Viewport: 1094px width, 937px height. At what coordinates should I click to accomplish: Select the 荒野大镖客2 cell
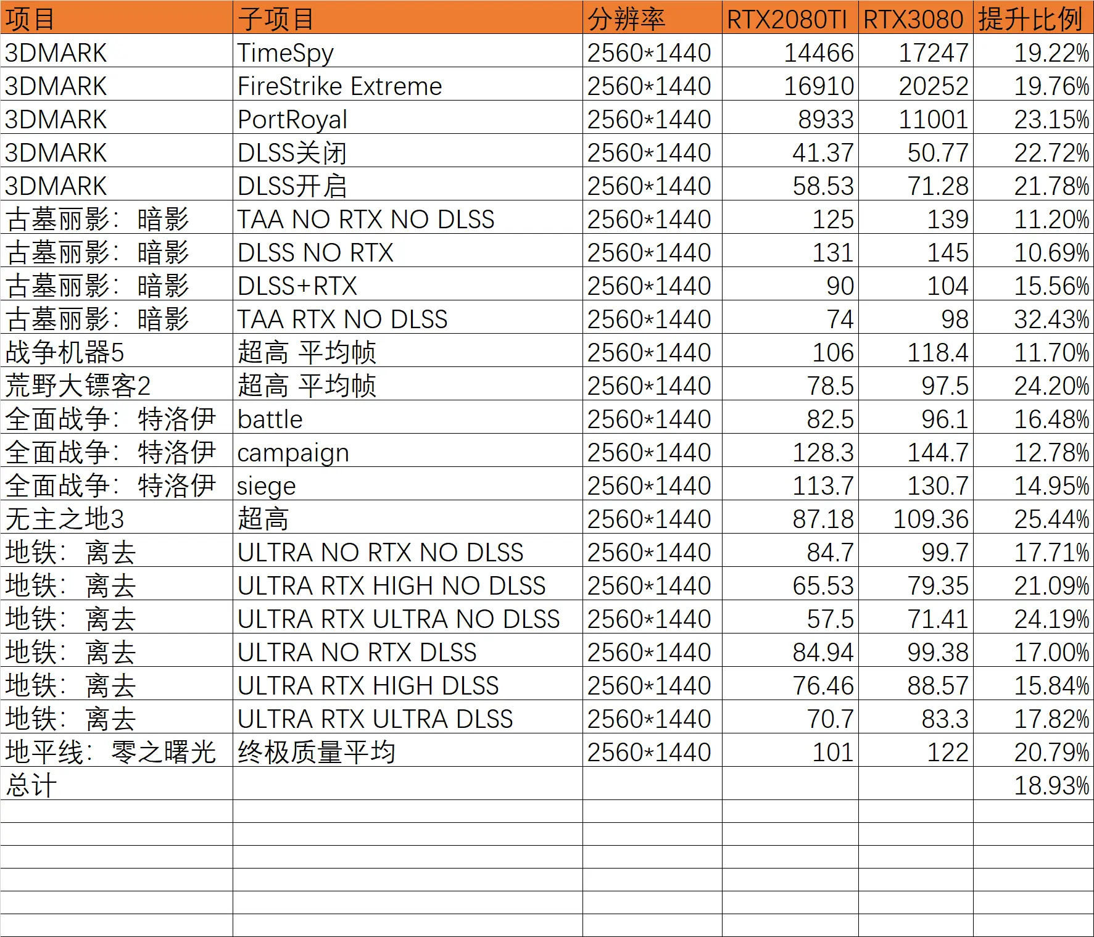(116, 386)
